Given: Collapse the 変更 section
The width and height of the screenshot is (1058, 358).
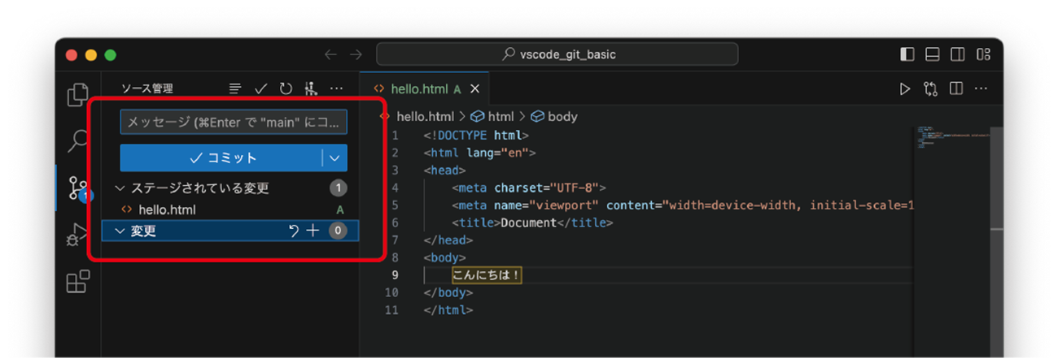Looking at the screenshot, I should point(120,231).
